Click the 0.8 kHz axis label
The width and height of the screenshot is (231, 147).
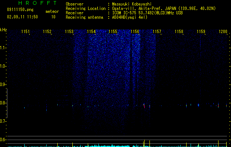(x=3, y=103)
